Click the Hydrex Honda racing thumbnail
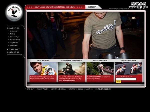 tap(128, 68)
